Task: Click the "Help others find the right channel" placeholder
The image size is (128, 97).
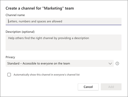Action: [x=49, y=38]
